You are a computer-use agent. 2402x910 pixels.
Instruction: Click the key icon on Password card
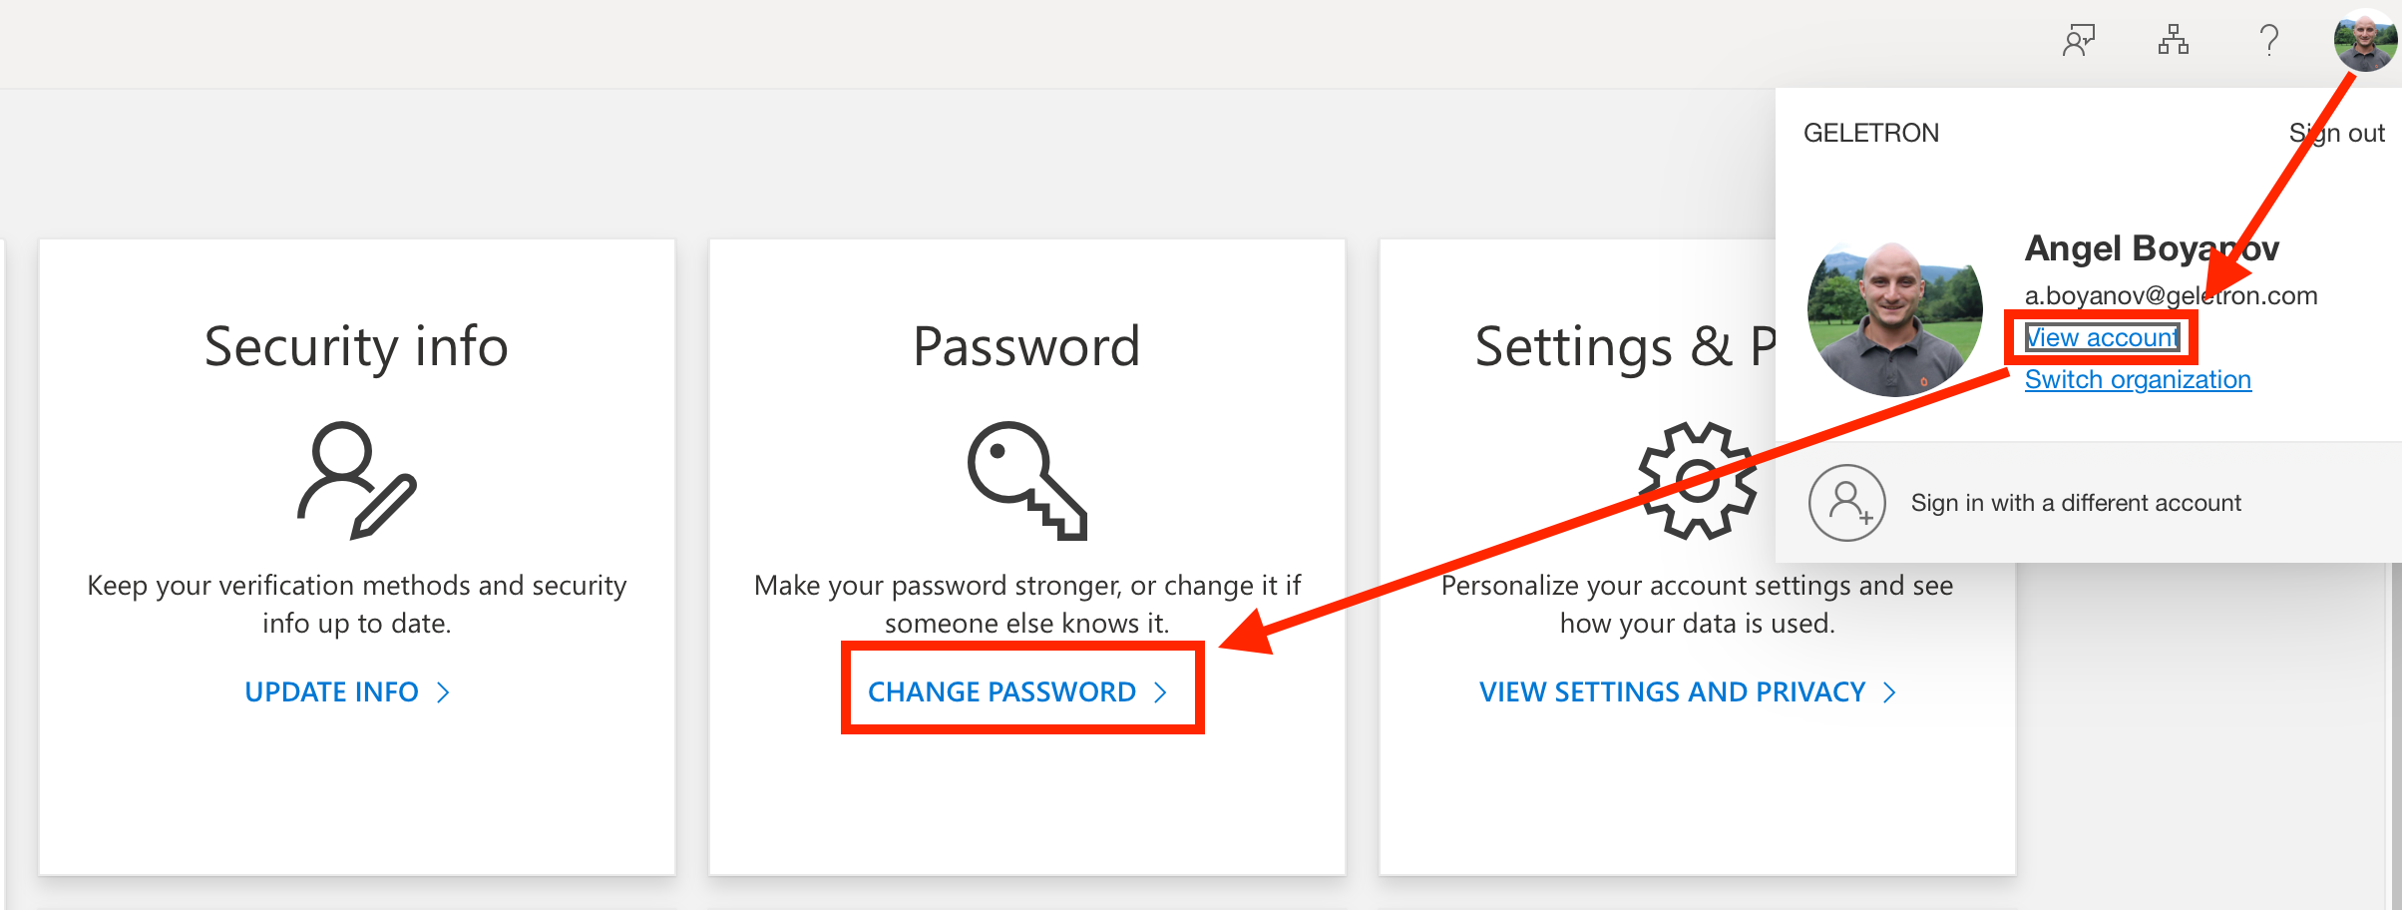(1026, 480)
